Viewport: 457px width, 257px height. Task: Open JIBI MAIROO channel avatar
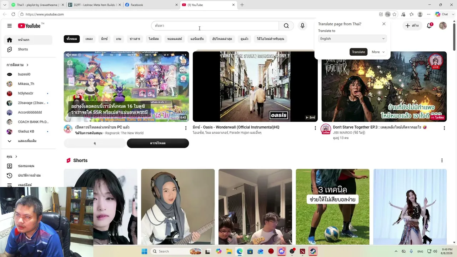(x=326, y=129)
